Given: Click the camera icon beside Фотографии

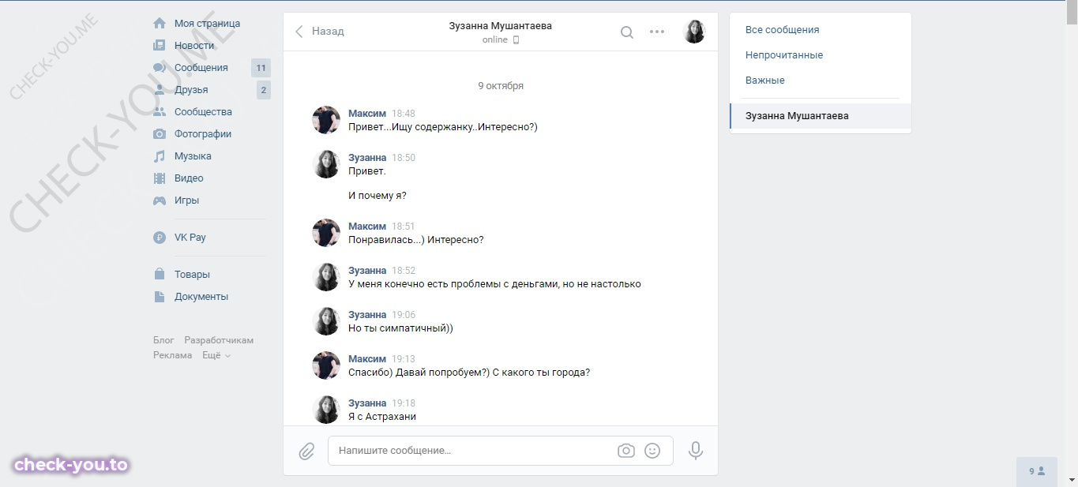Looking at the screenshot, I should (160, 134).
